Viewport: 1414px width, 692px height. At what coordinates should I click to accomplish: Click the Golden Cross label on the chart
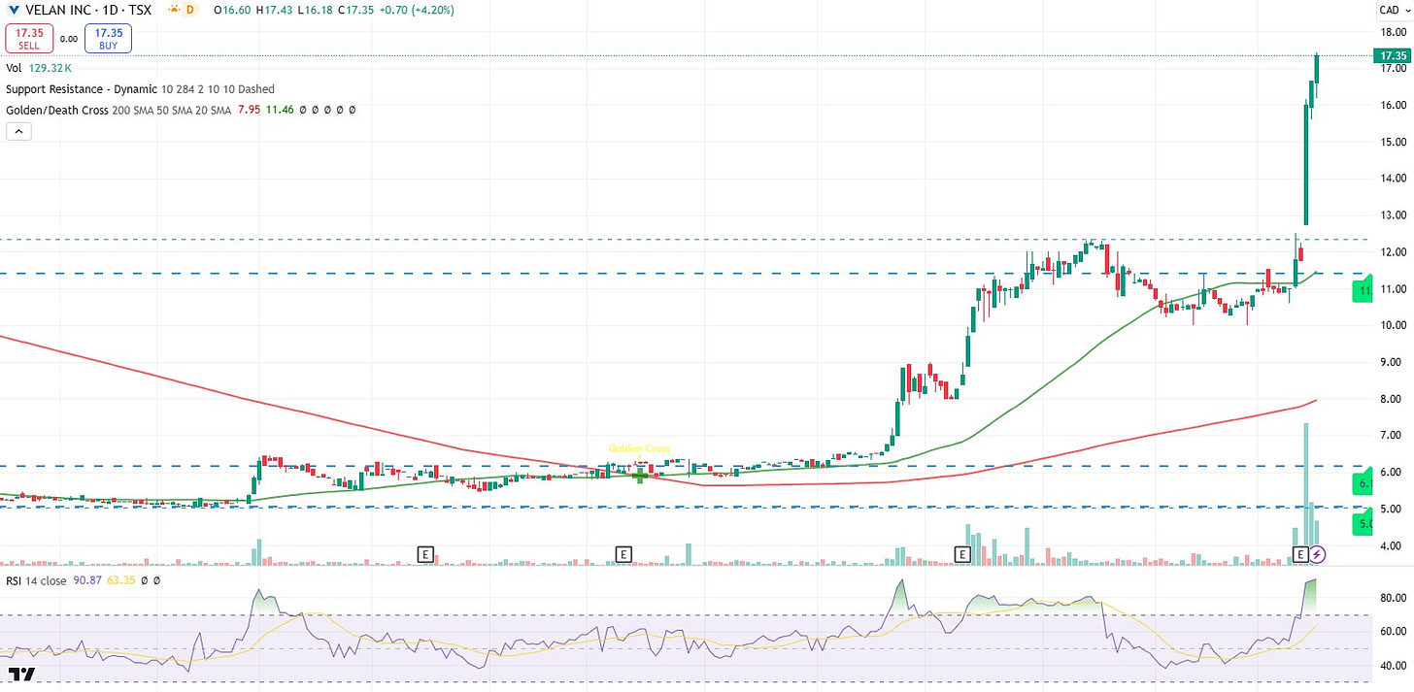[x=638, y=448]
